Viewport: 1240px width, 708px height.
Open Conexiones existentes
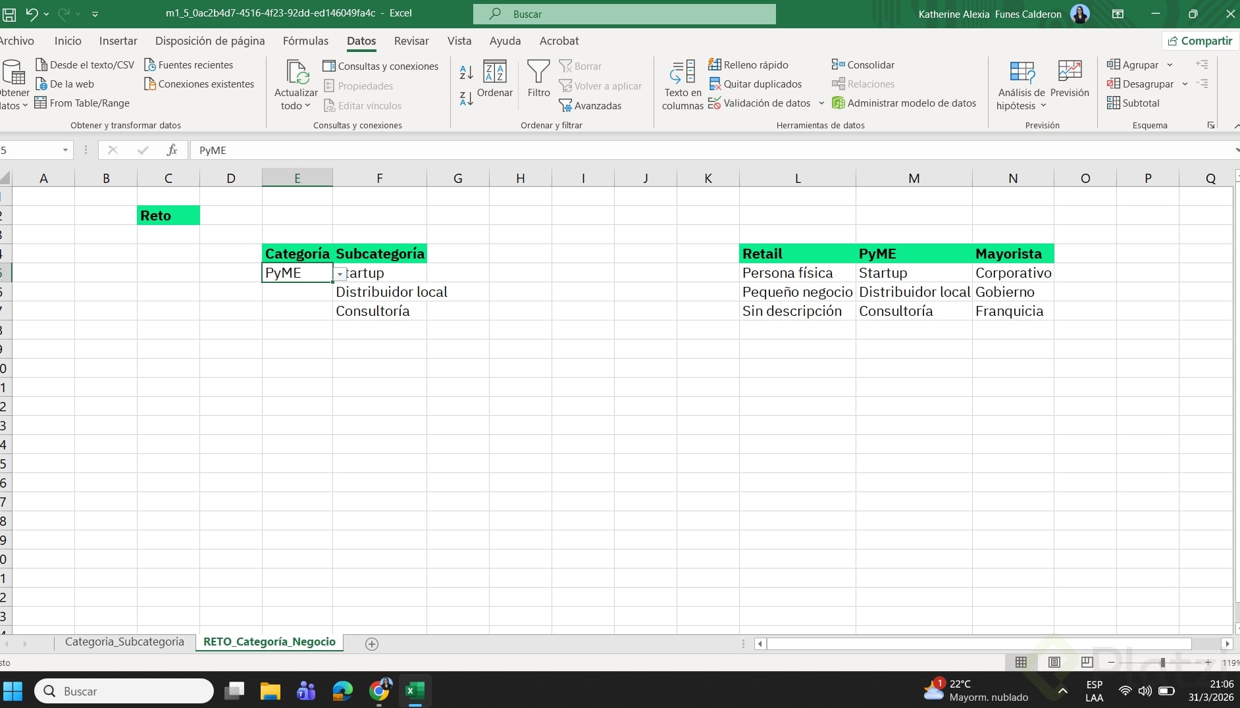tap(199, 84)
